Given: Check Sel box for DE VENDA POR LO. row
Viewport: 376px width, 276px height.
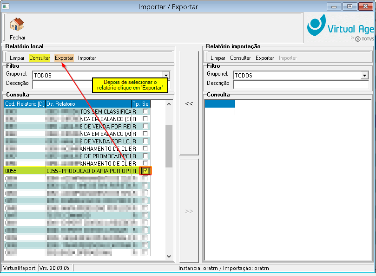Looking at the screenshot, I should (x=145, y=141).
